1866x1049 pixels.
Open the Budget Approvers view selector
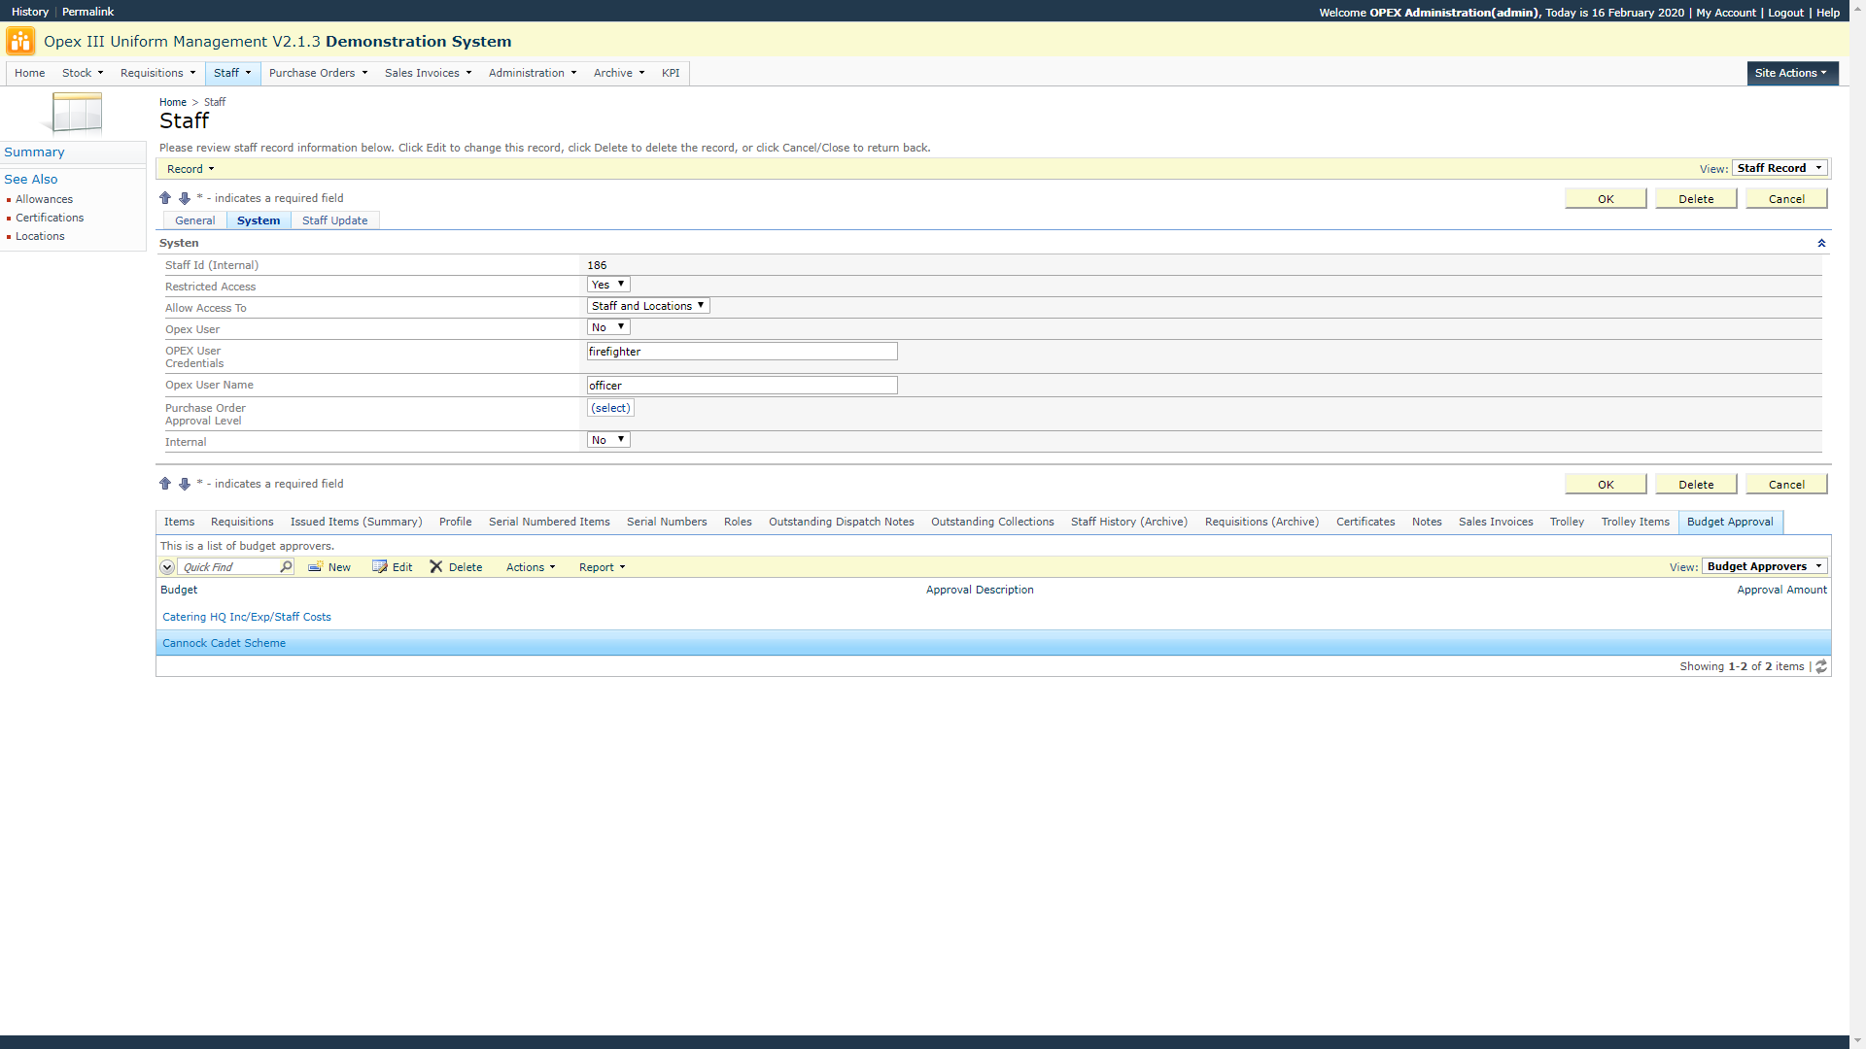coord(1764,566)
